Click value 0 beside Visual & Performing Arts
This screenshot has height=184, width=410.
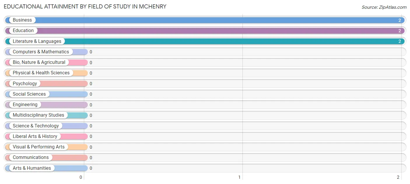point(91,147)
